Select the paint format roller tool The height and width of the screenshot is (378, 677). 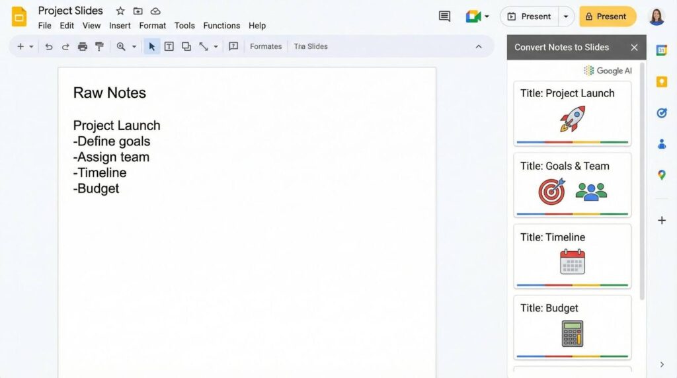click(99, 47)
